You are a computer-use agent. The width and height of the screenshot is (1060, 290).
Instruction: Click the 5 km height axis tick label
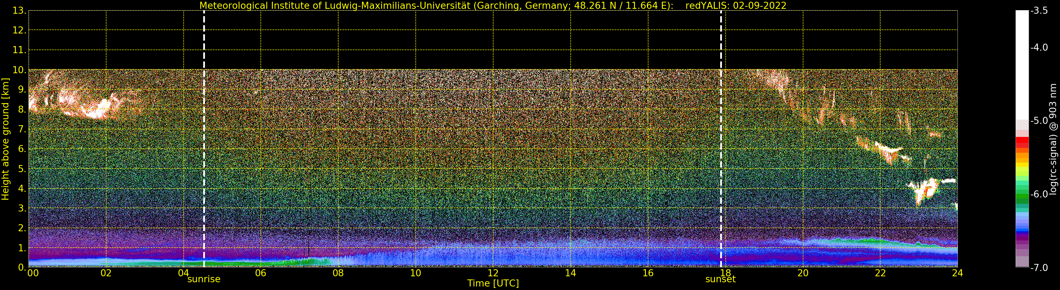click(x=21, y=169)
